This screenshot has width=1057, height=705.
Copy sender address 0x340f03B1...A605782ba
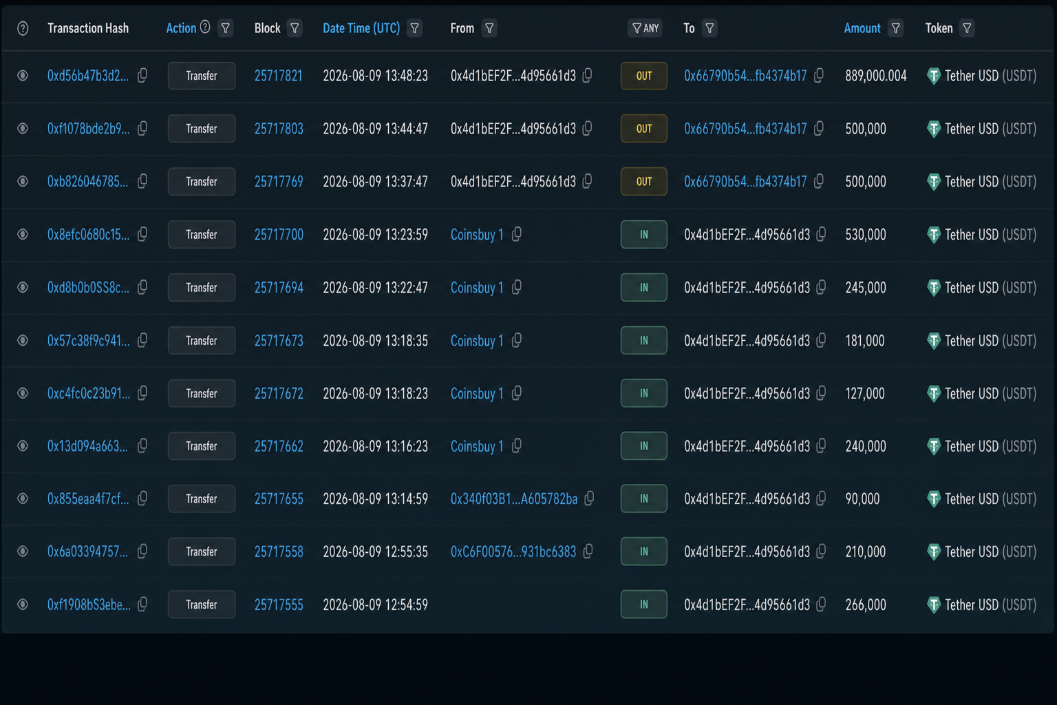coord(589,498)
